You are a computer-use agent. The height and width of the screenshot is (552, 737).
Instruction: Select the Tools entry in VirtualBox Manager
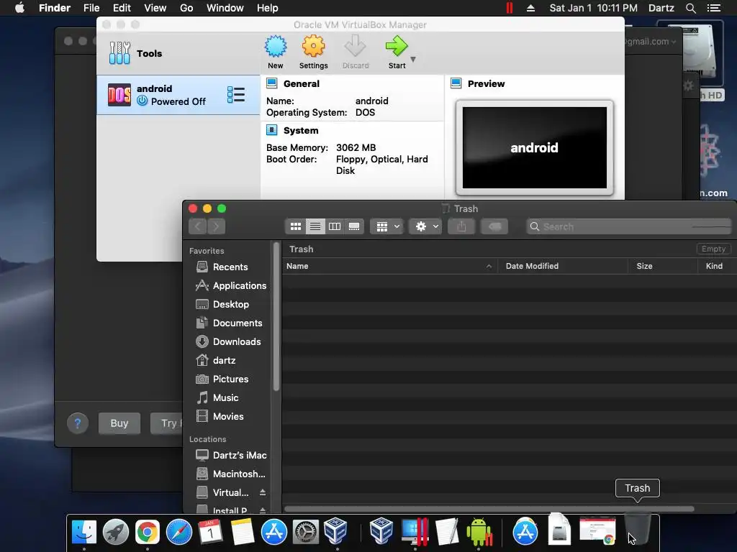click(x=178, y=53)
